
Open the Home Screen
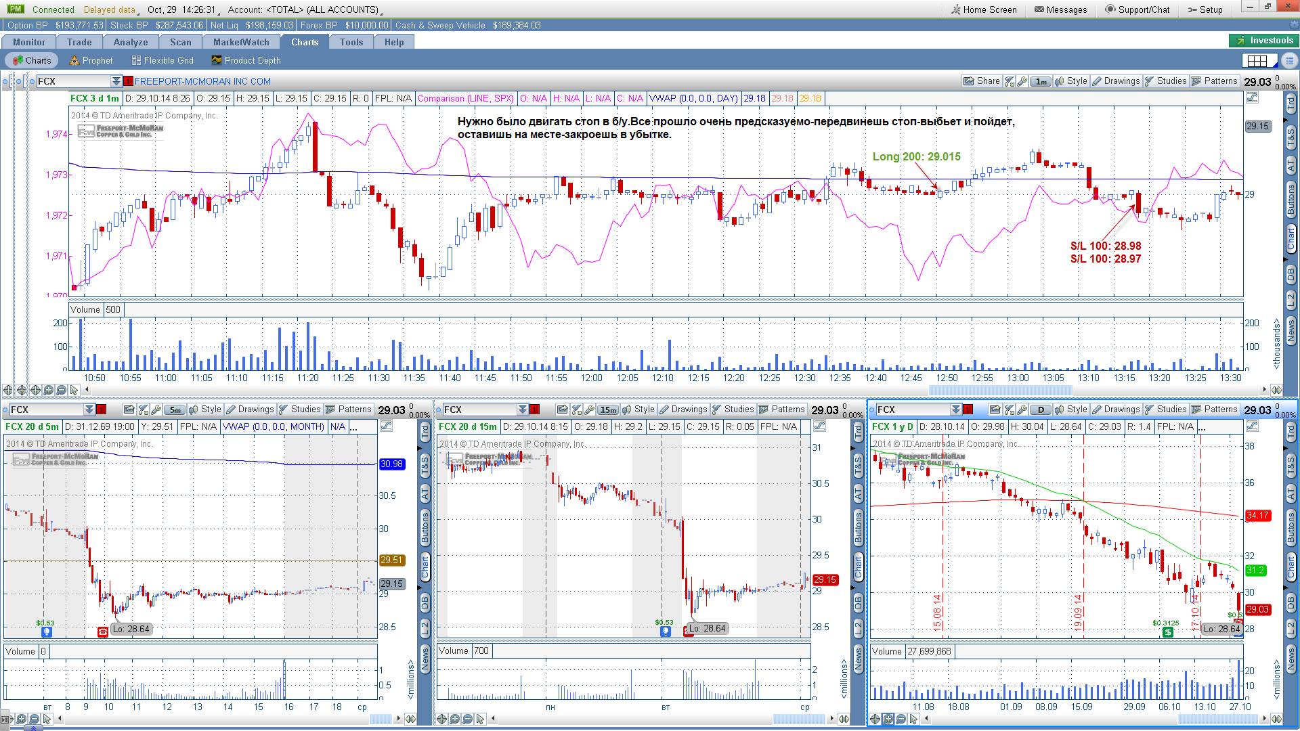(984, 9)
